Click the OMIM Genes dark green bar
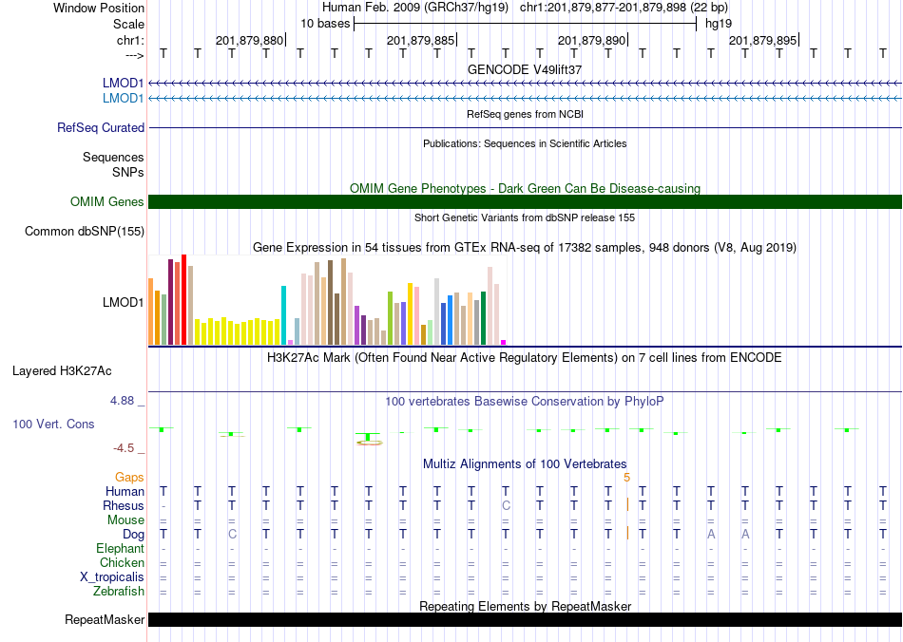 [x=525, y=202]
